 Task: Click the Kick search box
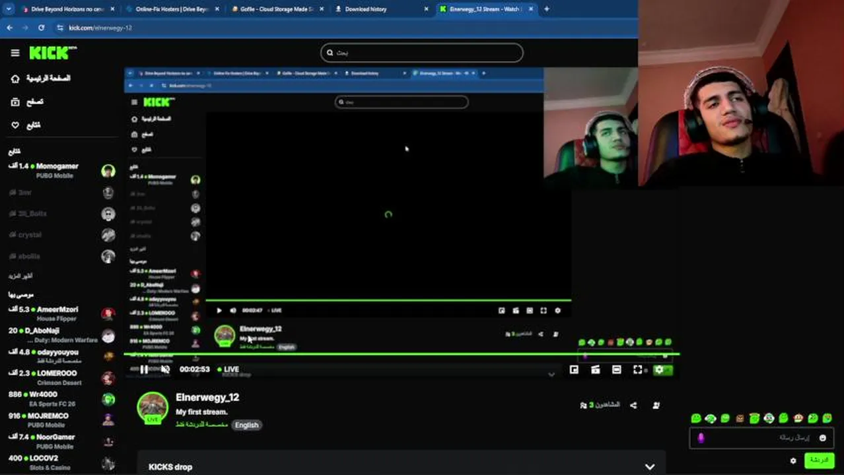422,53
